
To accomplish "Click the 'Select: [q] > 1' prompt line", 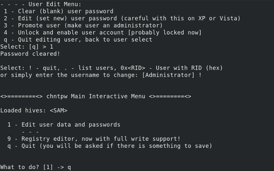I will click(27, 47).
